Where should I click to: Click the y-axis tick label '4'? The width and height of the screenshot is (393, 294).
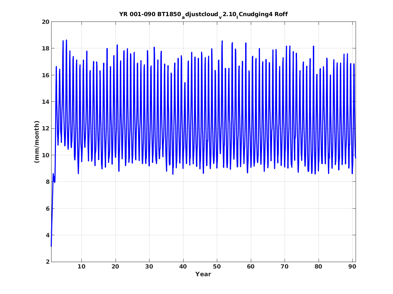point(47,235)
